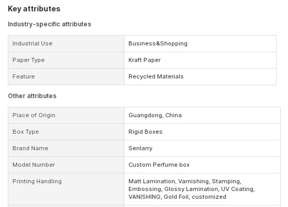Select the Guangdong, China value
The image size is (288, 207).
tap(155, 115)
